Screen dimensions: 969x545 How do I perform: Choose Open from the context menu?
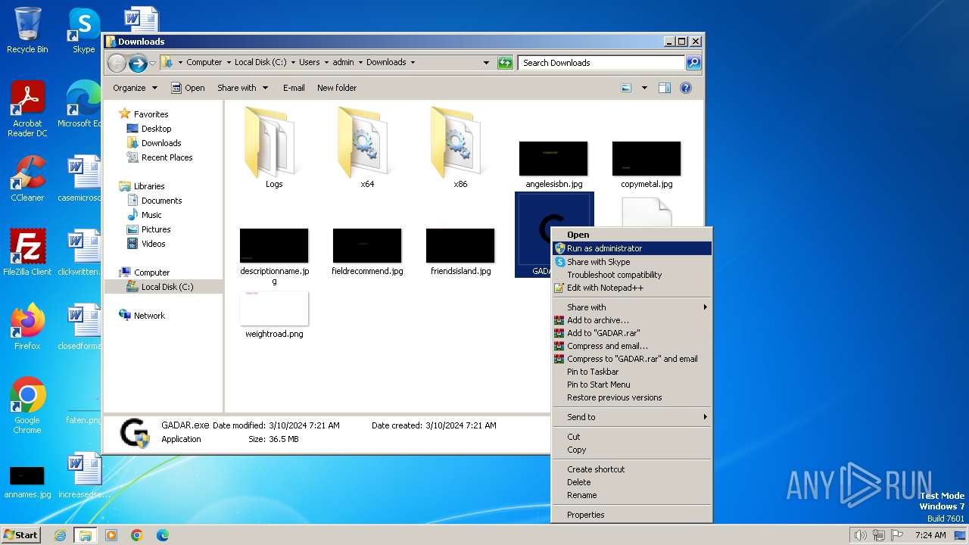(x=632, y=235)
